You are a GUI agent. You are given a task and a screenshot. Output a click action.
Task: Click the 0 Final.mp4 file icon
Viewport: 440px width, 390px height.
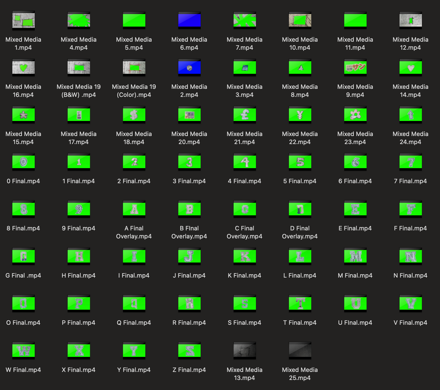[x=23, y=162]
